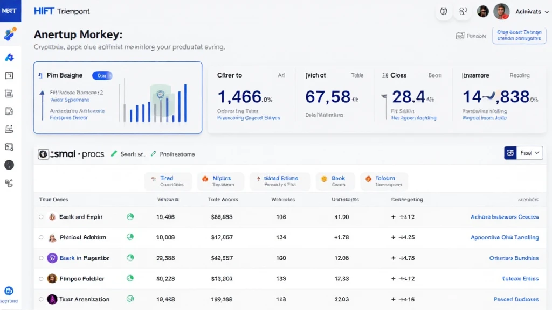This screenshot has width=552, height=310.
Task: Click the first round icon button in the top header
Action: [444, 11]
